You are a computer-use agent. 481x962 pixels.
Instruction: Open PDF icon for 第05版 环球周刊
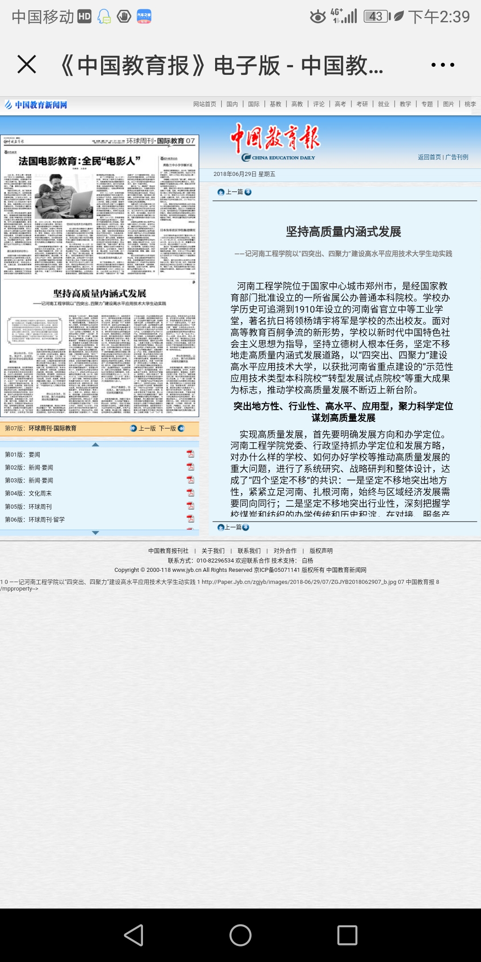coord(190,505)
